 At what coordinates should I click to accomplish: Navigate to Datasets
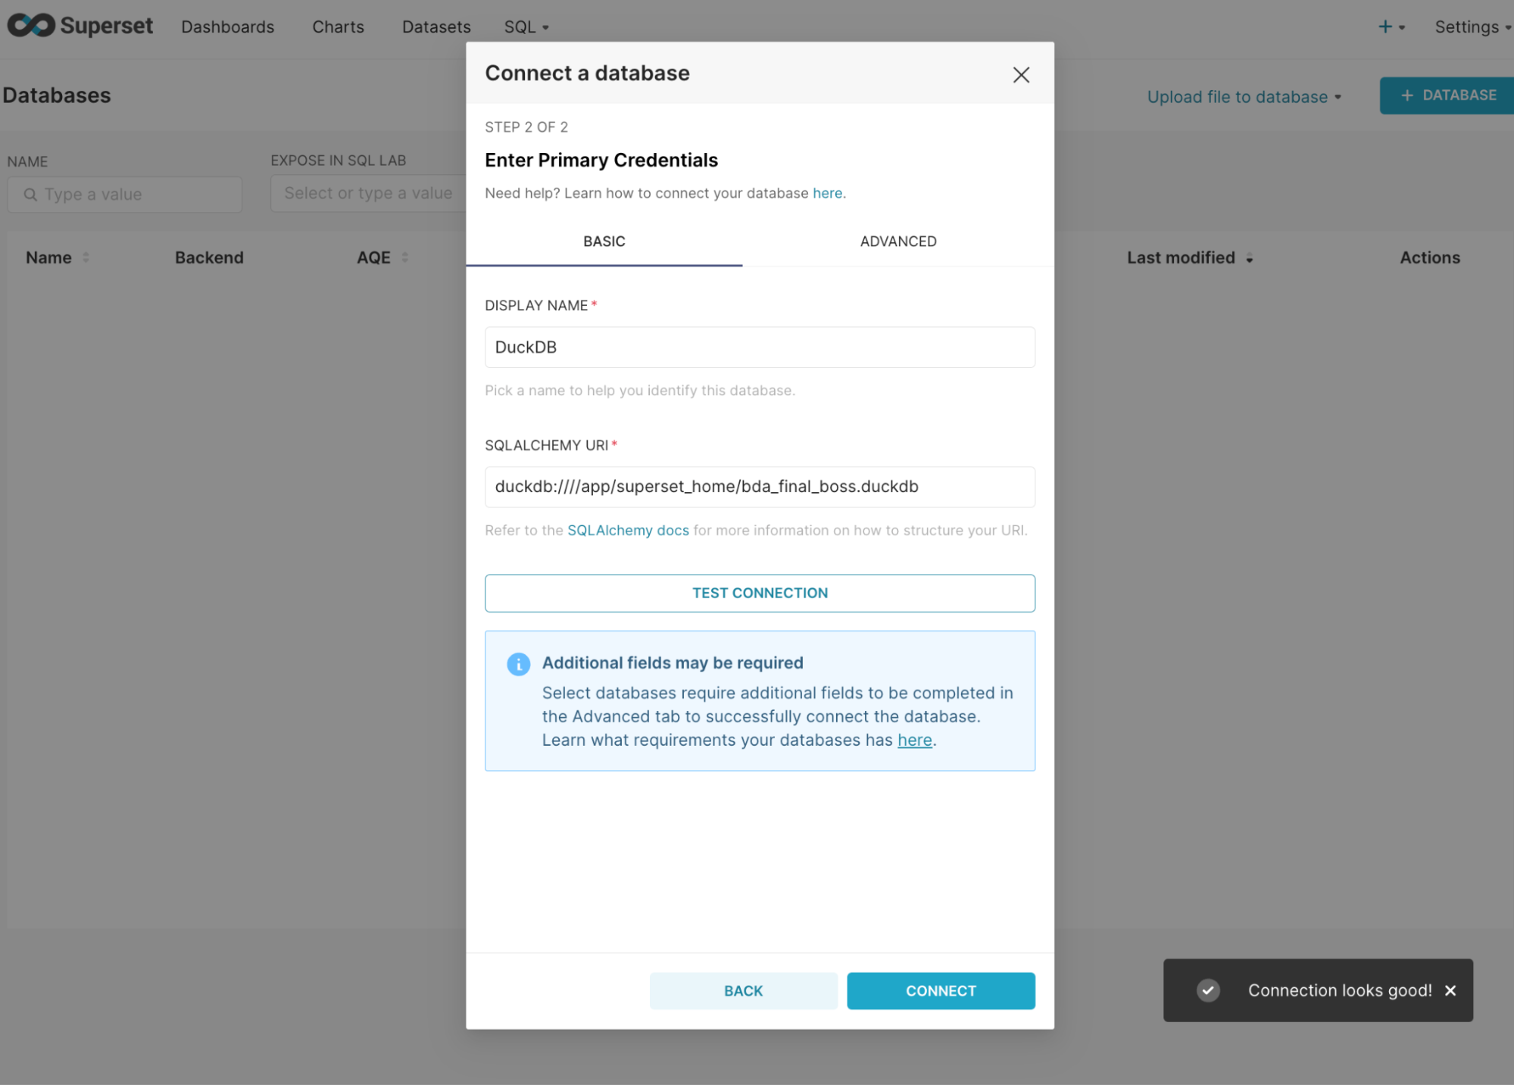[x=436, y=27]
